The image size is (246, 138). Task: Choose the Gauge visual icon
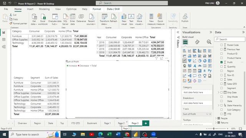(199, 66)
